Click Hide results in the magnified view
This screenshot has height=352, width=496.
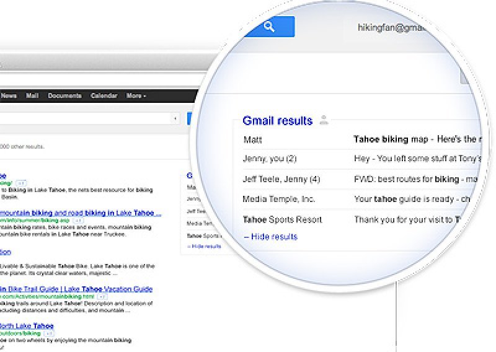point(271,237)
